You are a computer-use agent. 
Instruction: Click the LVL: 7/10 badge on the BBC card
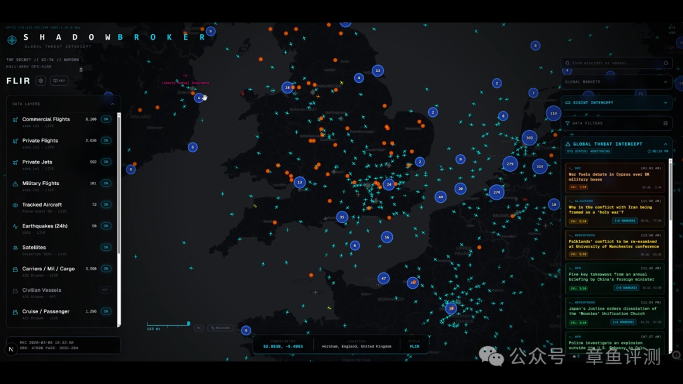click(x=578, y=188)
